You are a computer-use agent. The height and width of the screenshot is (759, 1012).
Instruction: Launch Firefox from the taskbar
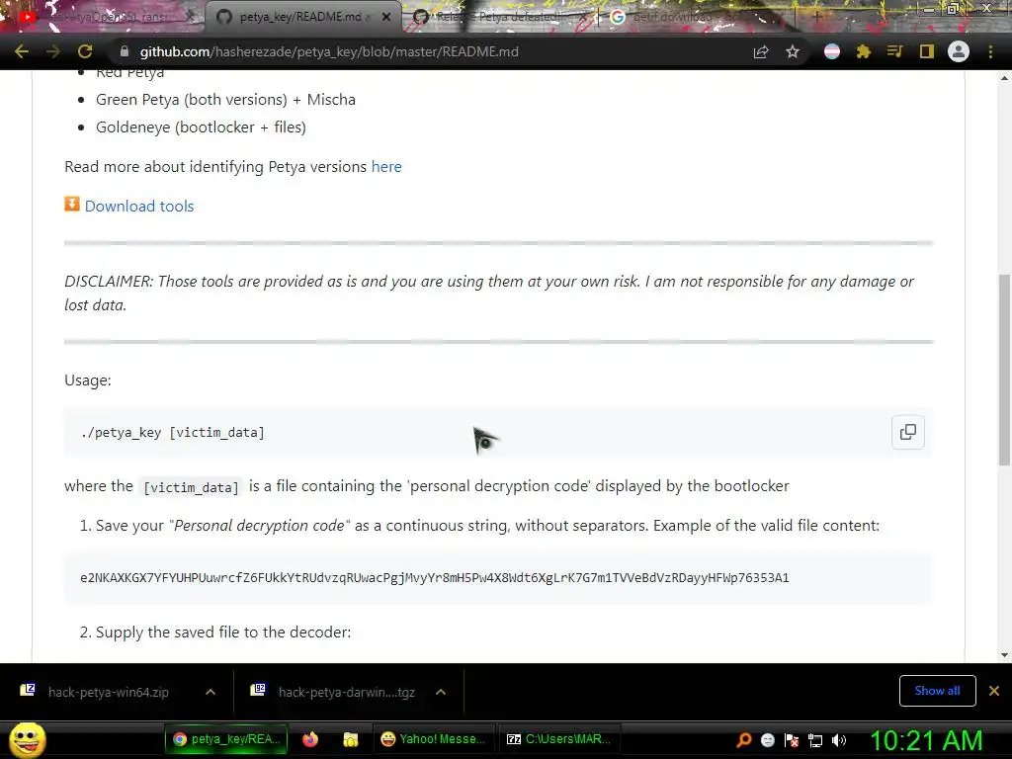310,739
